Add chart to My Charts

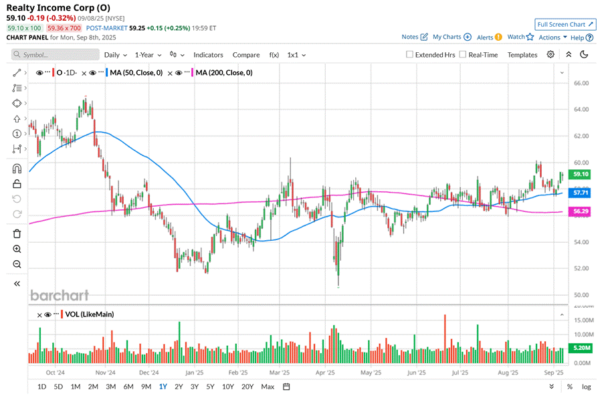pos(452,37)
